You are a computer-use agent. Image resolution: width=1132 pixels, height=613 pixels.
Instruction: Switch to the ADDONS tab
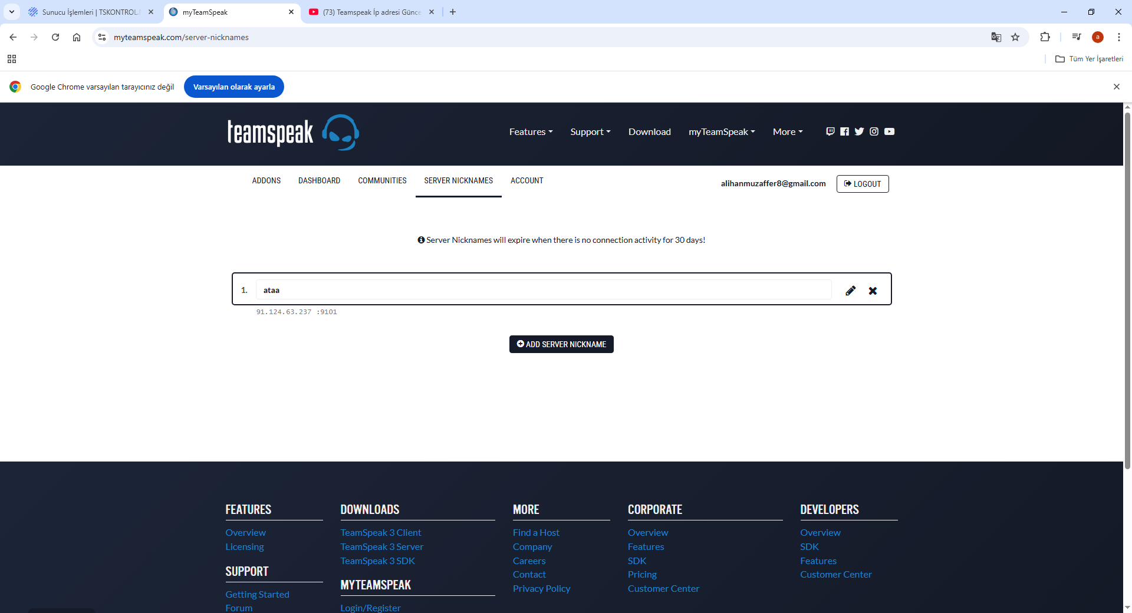(266, 181)
